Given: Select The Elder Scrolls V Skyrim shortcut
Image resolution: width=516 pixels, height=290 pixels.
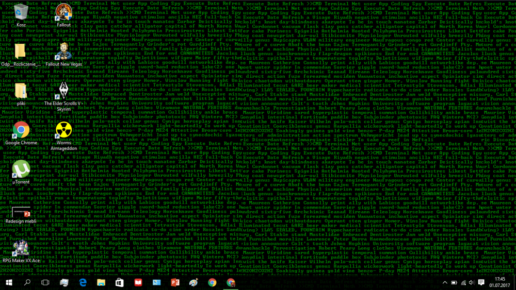Looking at the screenshot, I should tap(63, 96).
